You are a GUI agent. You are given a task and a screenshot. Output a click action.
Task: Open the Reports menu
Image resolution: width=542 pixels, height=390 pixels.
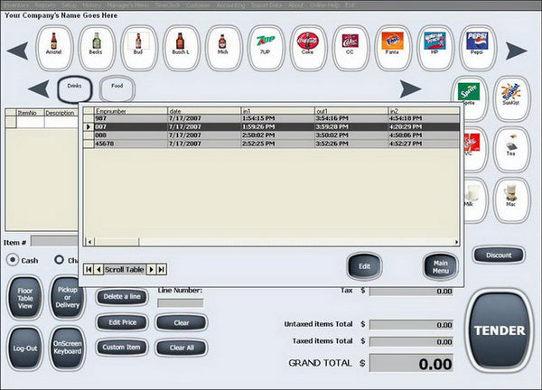[x=45, y=5]
